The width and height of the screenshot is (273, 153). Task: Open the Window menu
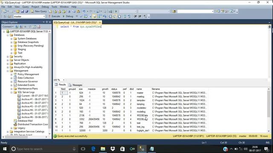coord(64,7)
